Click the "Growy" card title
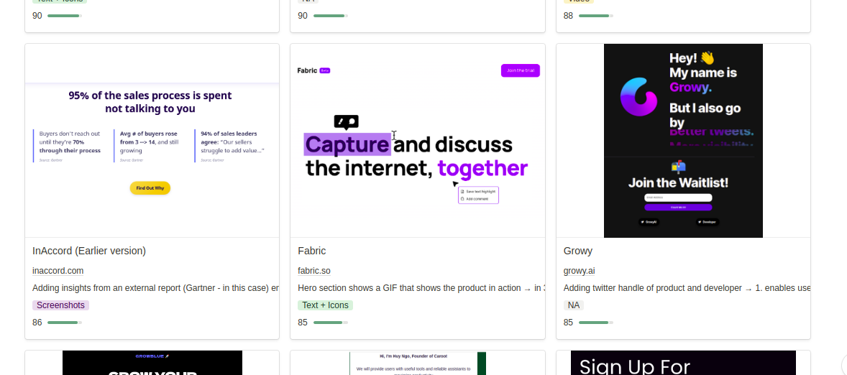The width and height of the screenshot is (847, 375). click(x=577, y=251)
